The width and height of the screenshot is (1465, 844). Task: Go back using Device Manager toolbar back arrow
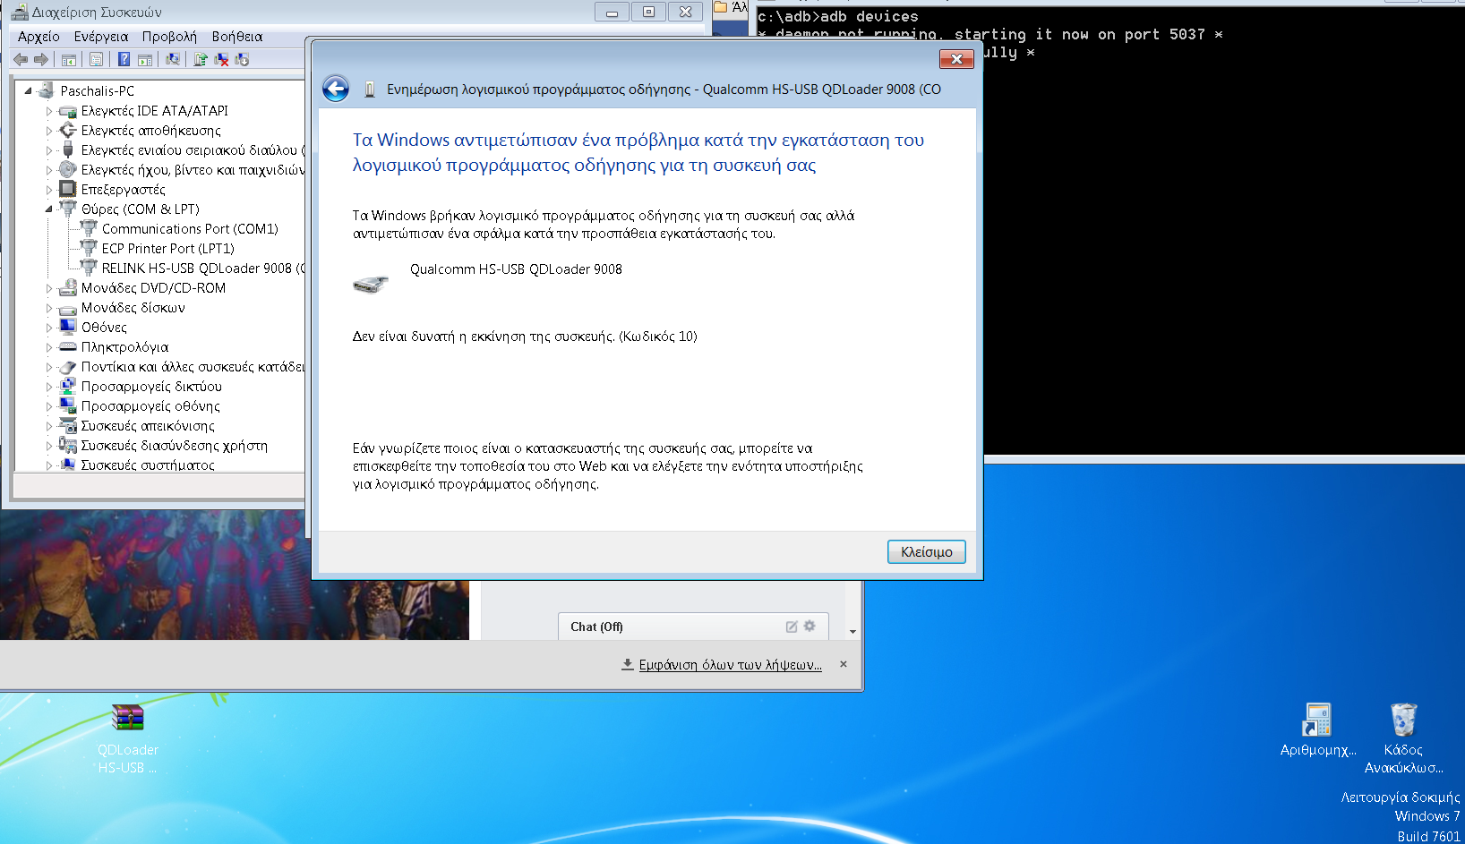(21, 59)
